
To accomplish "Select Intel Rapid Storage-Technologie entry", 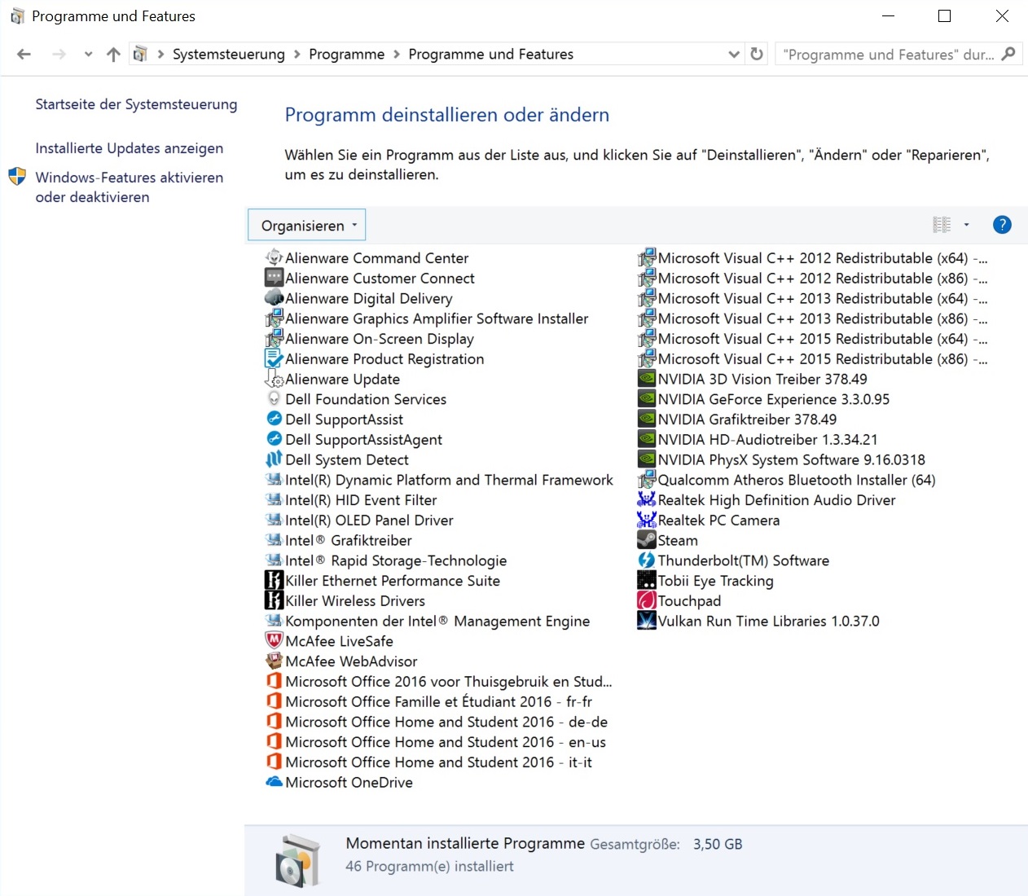I will coord(386,560).
